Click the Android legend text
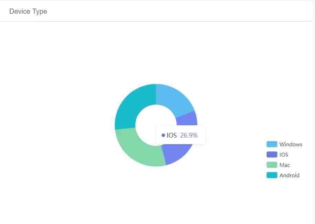 pyautogui.click(x=289, y=175)
